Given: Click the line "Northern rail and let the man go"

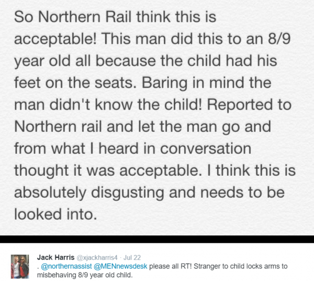Looking at the screenshot, I should click(142, 126).
